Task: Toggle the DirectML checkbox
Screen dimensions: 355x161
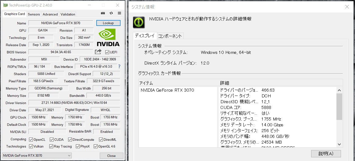Action: click(x=100, y=139)
